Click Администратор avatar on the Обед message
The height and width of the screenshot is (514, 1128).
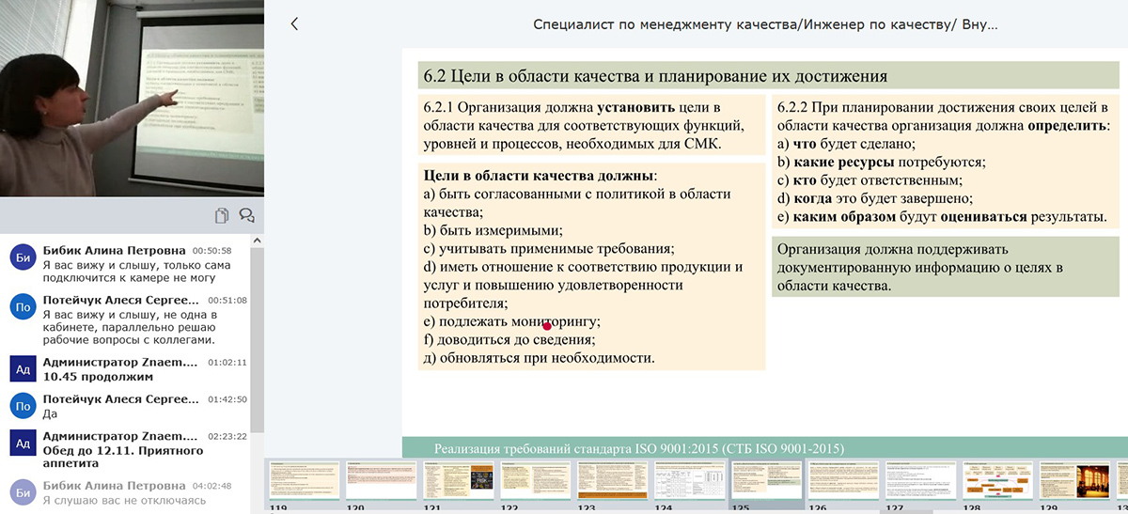pos(23,443)
